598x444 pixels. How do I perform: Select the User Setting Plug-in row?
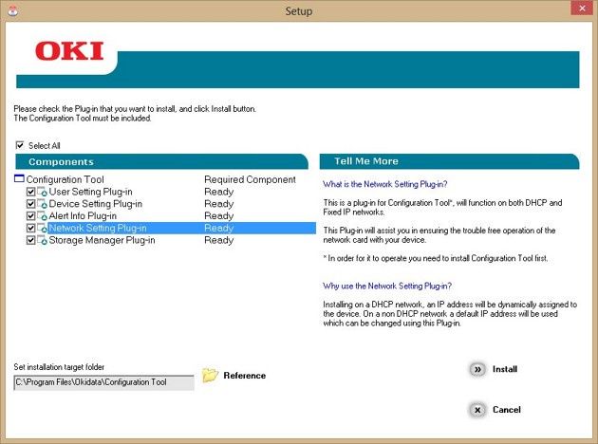click(x=171, y=192)
